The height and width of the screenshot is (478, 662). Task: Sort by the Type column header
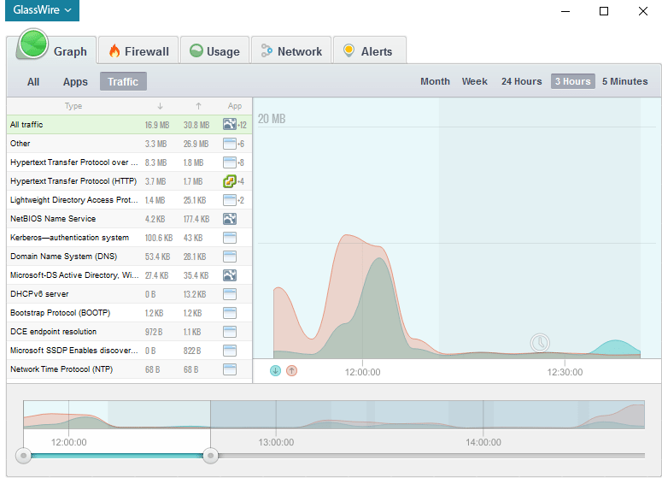(x=73, y=106)
